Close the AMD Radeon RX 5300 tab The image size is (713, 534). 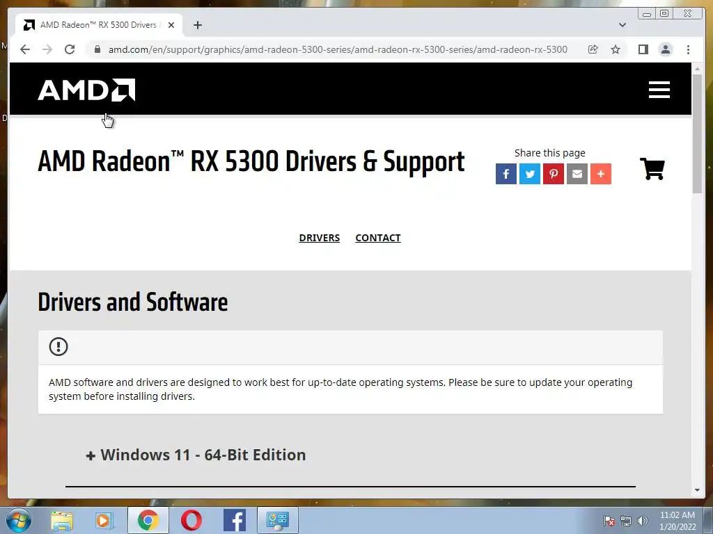coord(171,25)
